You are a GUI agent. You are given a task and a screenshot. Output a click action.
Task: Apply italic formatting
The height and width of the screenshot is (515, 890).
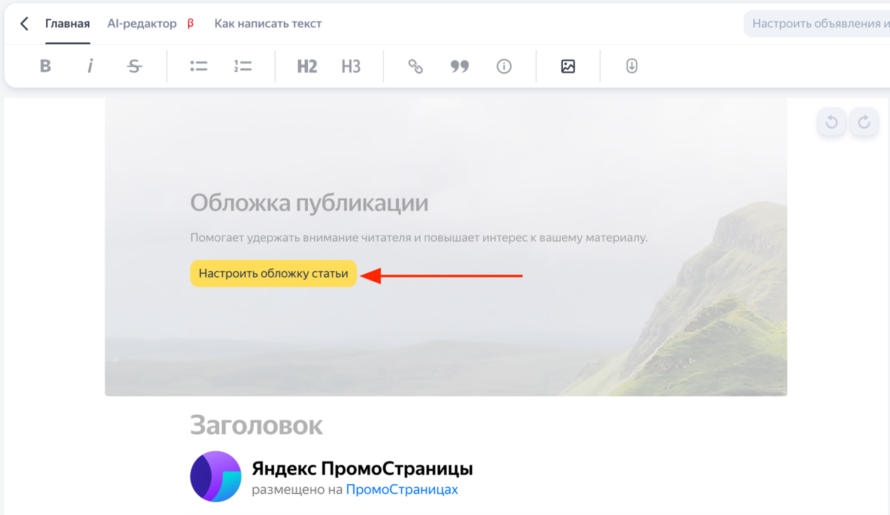[90, 66]
